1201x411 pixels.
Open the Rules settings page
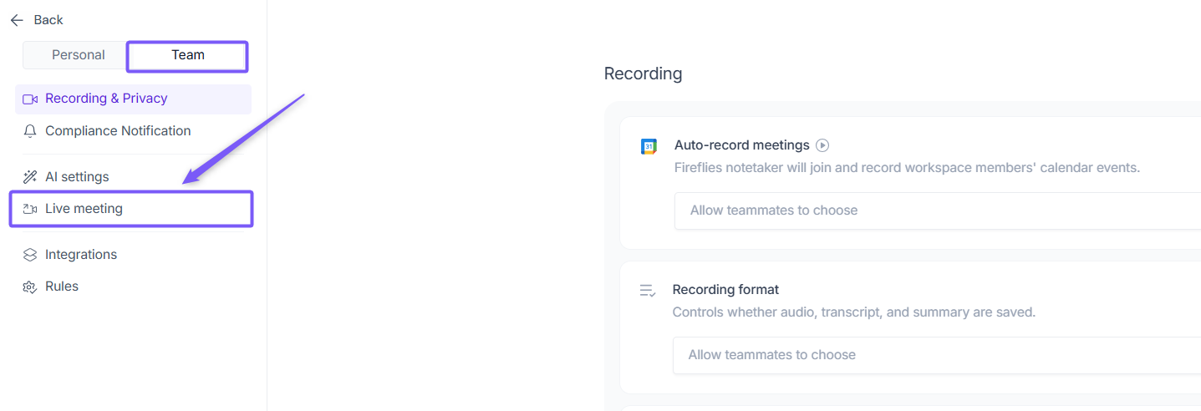pyautogui.click(x=62, y=287)
